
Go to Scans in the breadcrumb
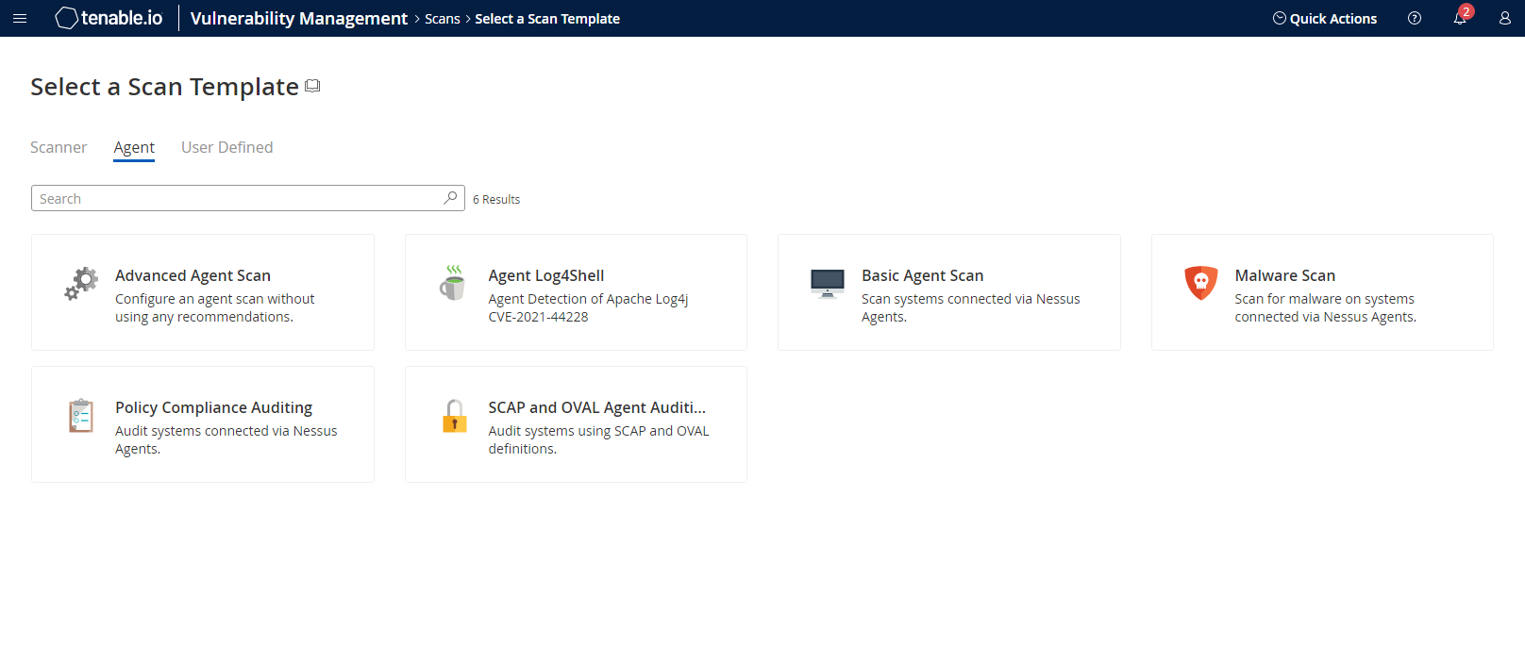pyautogui.click(x=443, y=19)
